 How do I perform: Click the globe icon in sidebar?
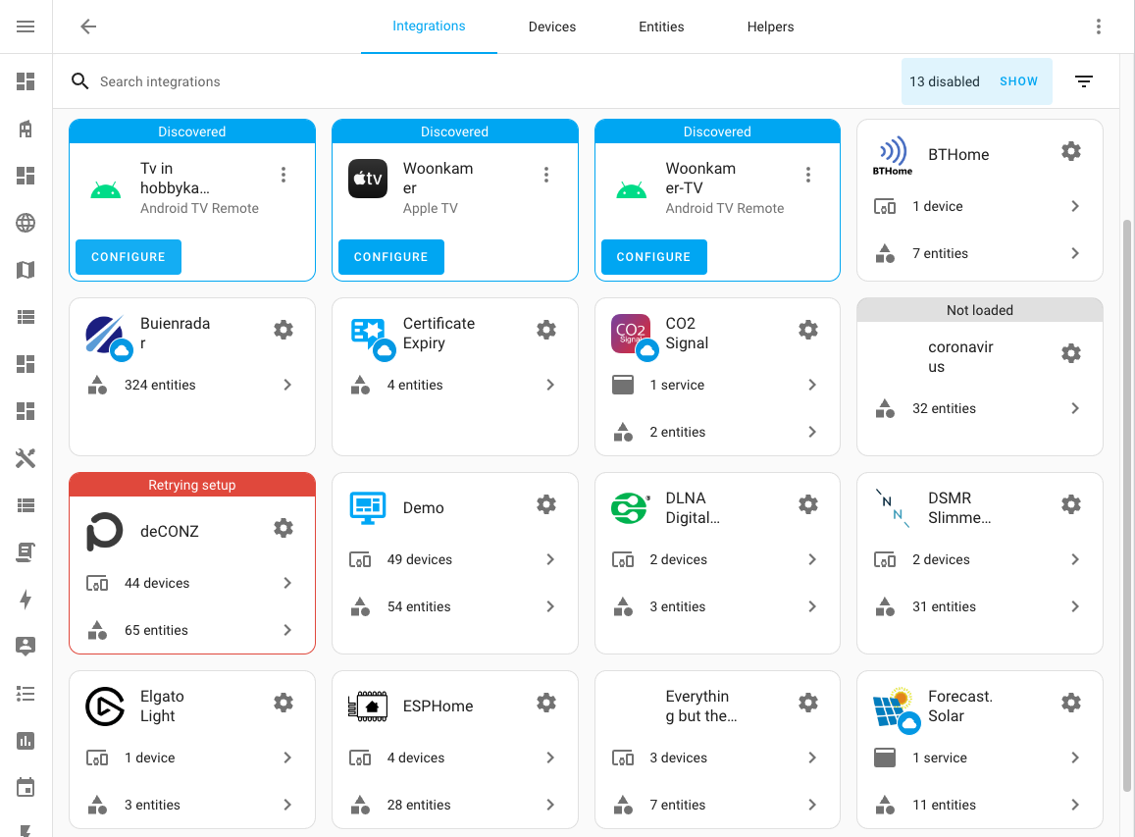[26, 223]
